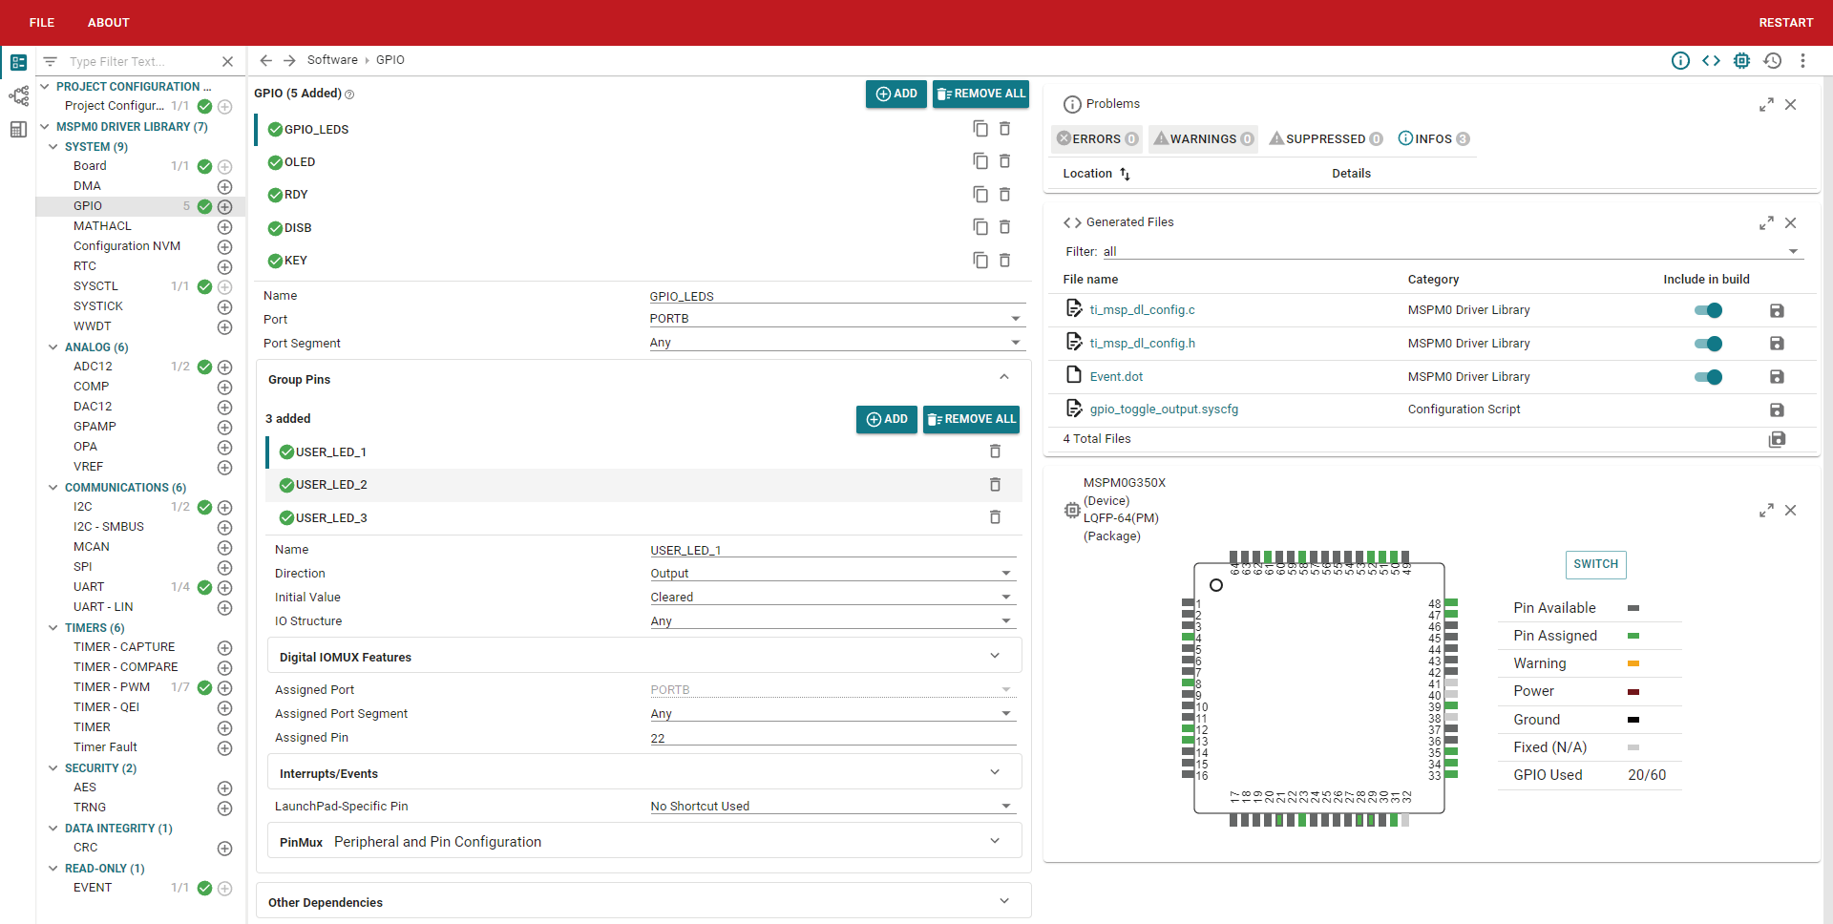The width and height of the screenshot is (1833, 924).
Task: Select TIMER - PWM in the module tree
Action: tap(112, 687)
